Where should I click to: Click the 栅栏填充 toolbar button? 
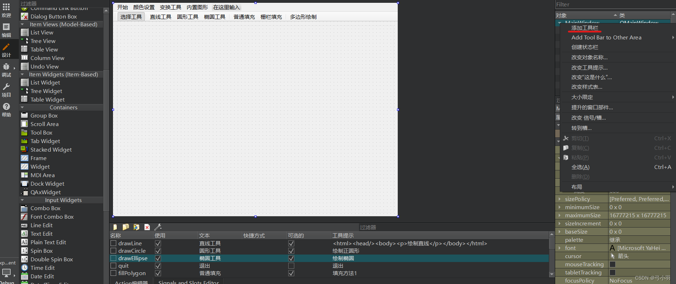pos(271,17)
